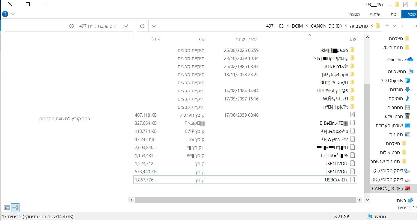Switch to large thumbnails view button
Image resolution: width=417 pixels, height=221 pixels.
(x=7, y=208)
